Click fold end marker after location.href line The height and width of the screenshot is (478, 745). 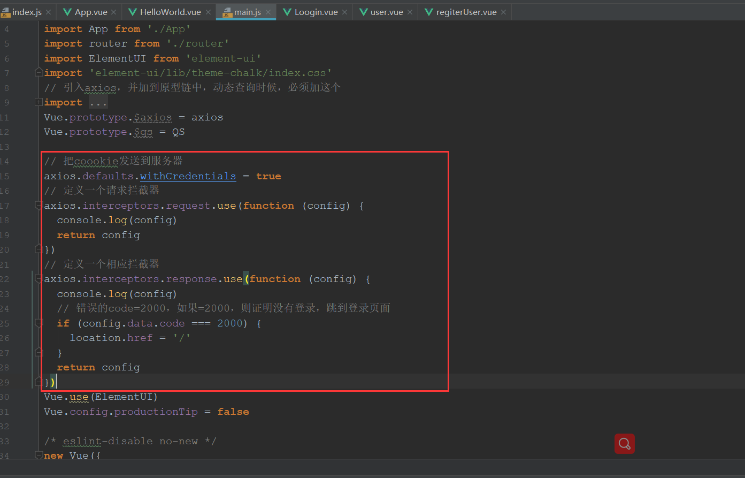click(x=38, y=352)
